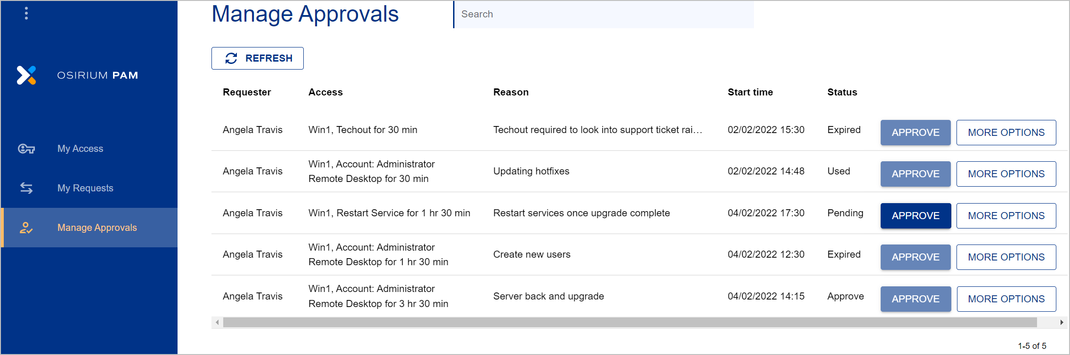The image size is (1070, 355).
Task: Click the My Requests arrows icon
Action: click(x=26, y=188)
